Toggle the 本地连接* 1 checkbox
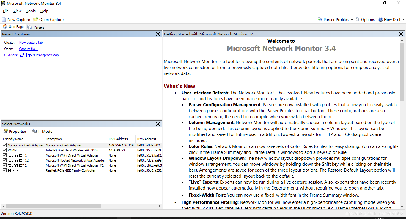The height and width of the screenshot is (219, 406). point(4,155)
